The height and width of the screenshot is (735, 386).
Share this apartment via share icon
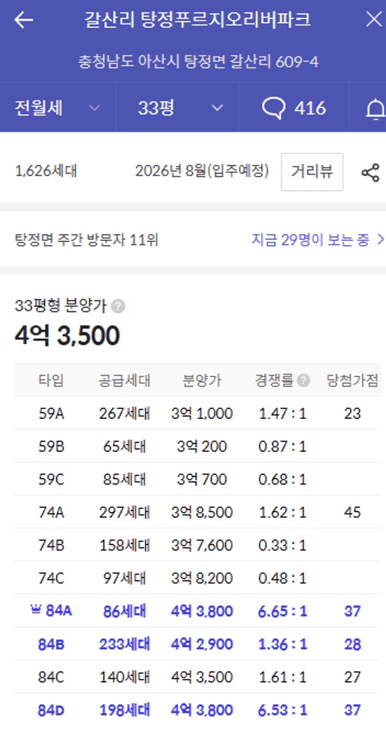tap(371, 173)
